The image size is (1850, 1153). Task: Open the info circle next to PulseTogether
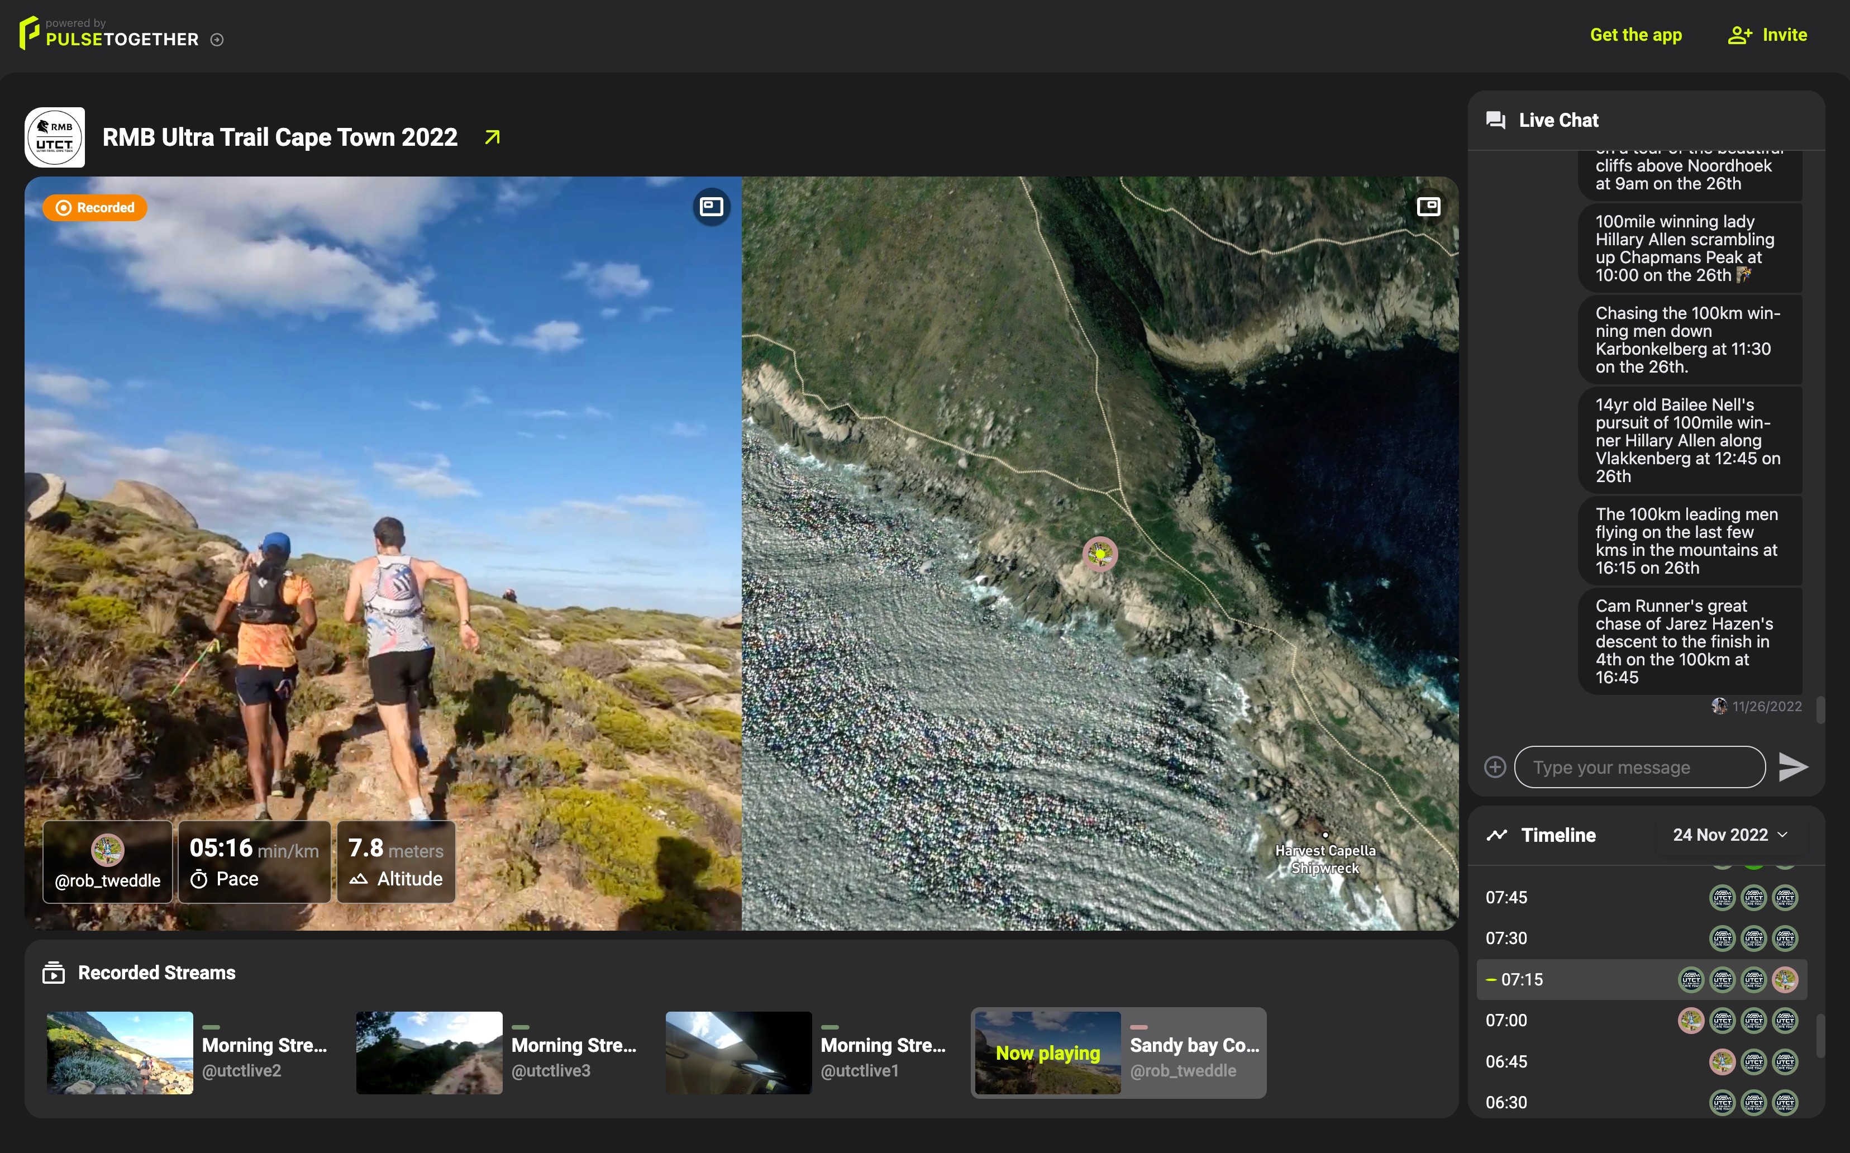(217, 40)
